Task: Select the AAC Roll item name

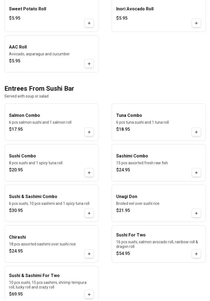Action: coord(18,47)
